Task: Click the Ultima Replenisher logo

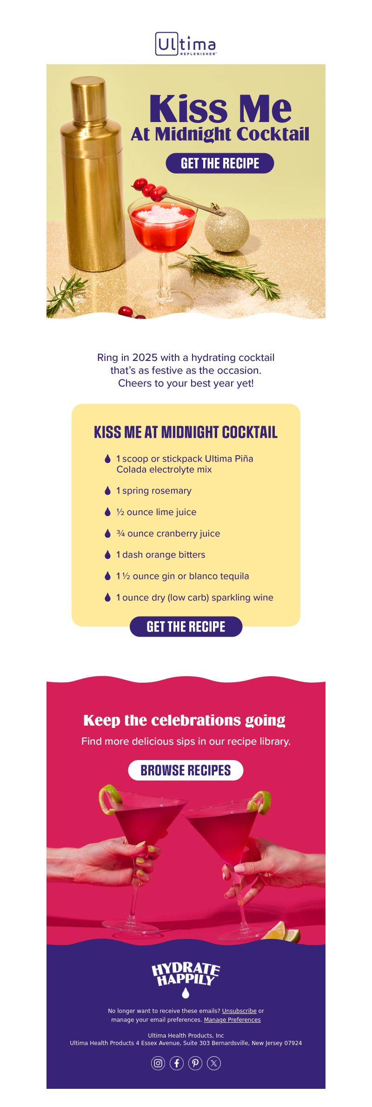Action: [x=186, y=44]
